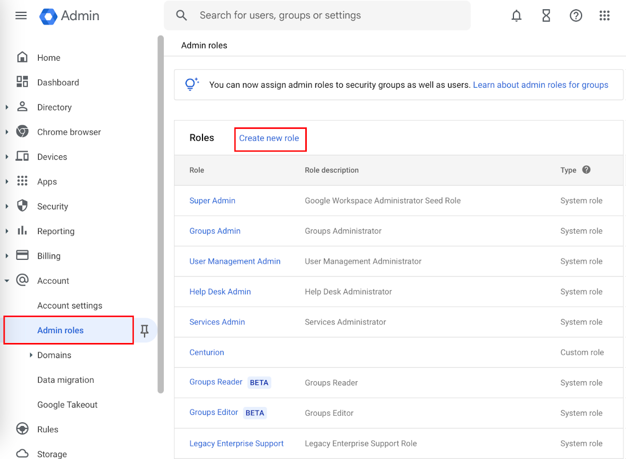Open the main hamburger menu
The image size is (626, 459).
[21, 15]
